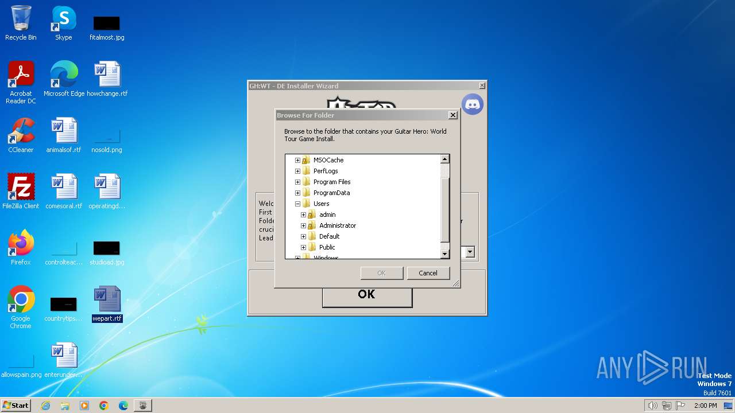Expand Program Files folder node
735x413 pixels.
click(297, 182)
